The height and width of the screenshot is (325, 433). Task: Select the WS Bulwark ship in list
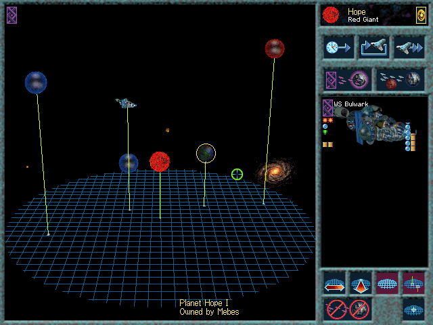374,125
